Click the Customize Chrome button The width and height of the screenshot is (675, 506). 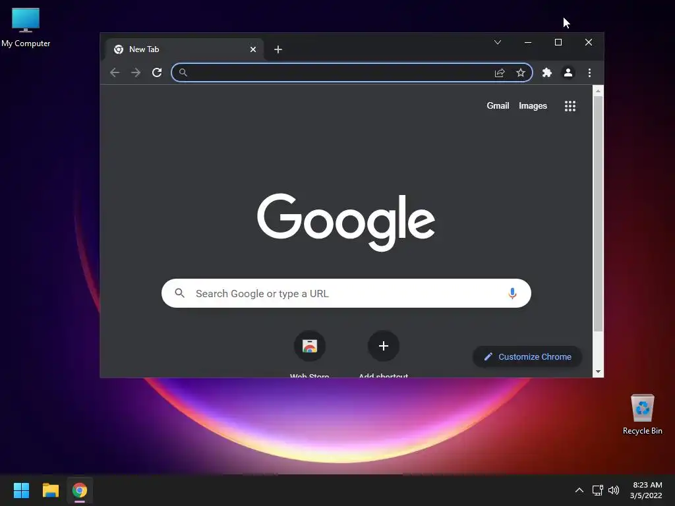coord(527,356)
